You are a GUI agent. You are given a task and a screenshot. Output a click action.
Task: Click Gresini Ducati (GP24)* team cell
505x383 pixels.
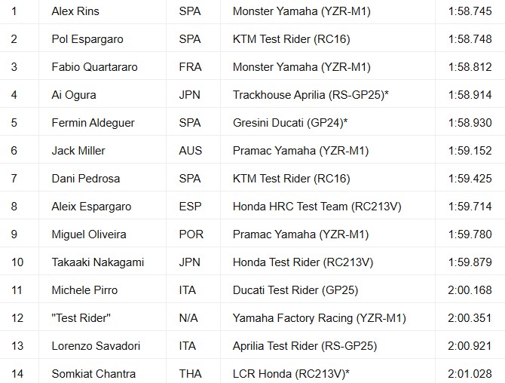click(285, 123)
